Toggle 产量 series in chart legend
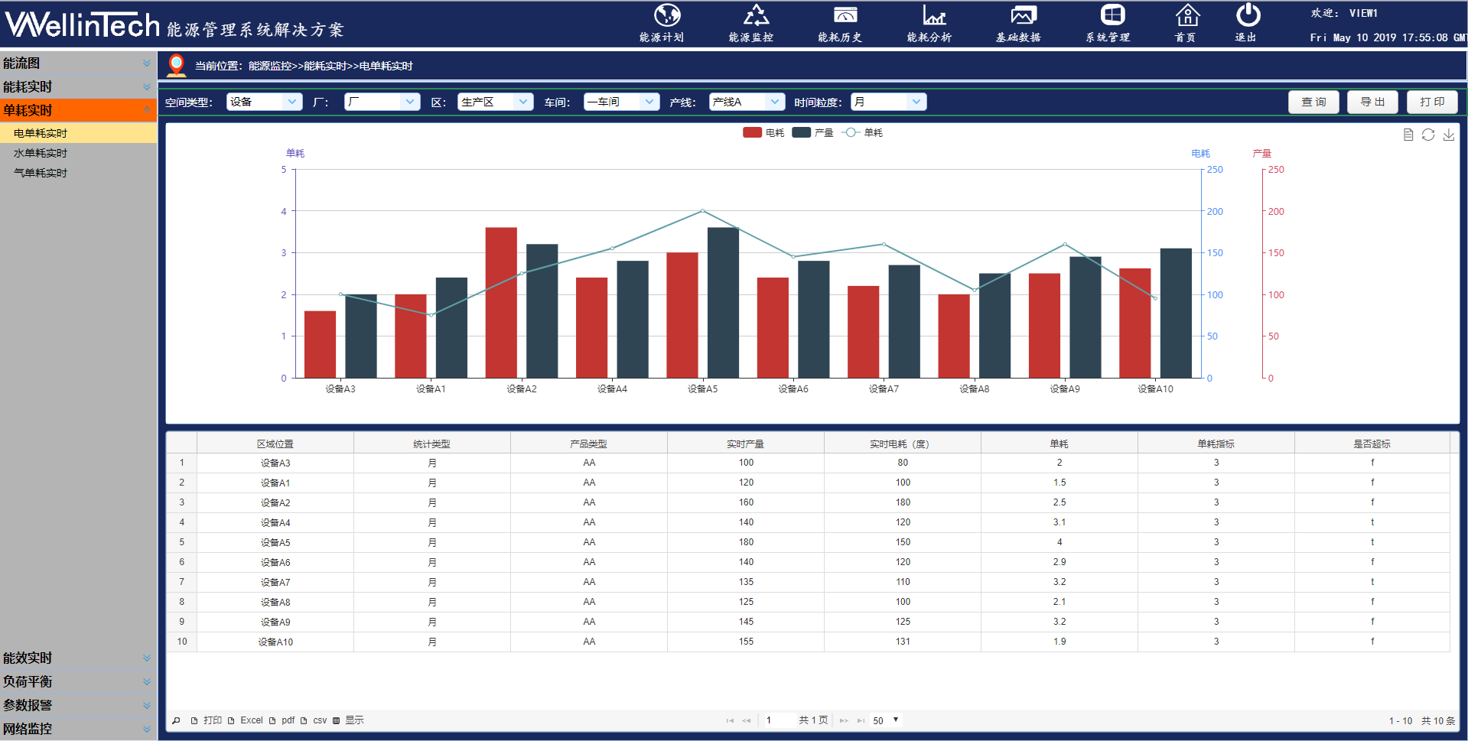The image size is (1468, 741). [812, 132]
